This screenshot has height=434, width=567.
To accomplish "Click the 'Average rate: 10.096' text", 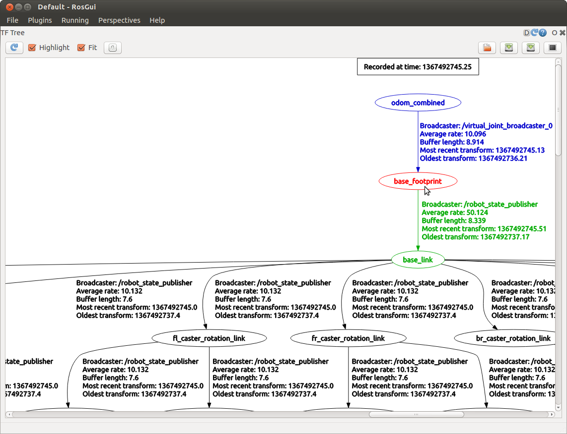I will pos(453,134).
